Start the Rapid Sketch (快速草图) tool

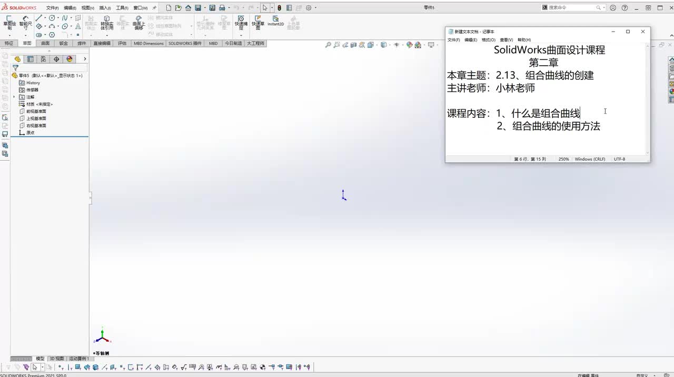click(x=258, y=23)
